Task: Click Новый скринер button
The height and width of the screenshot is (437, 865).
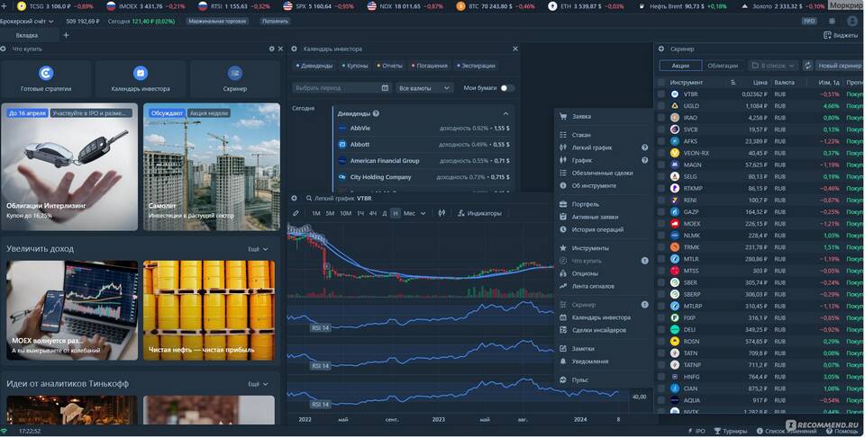Action: point(839,66)
